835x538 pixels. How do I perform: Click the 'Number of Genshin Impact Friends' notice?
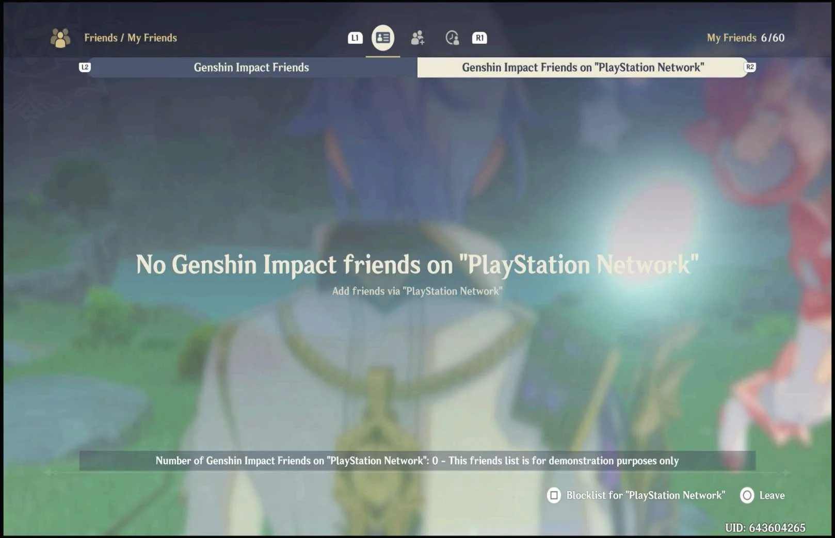(x=417, y=461)
